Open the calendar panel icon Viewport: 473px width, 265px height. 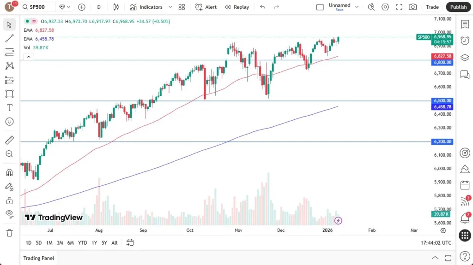(x=465, y=185)
